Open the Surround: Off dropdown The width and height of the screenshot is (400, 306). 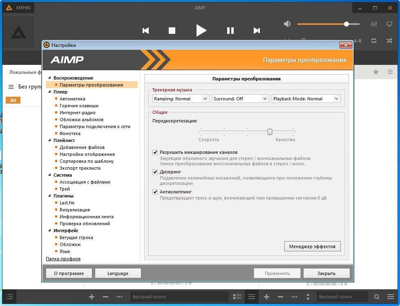click(240, 99)
